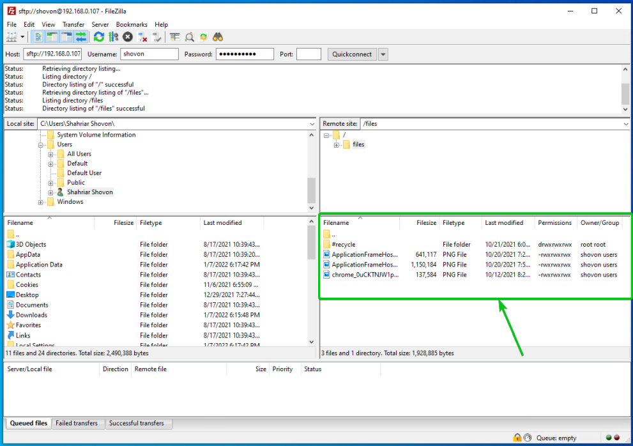Click the Quickconnect button

tap(352, 54)
